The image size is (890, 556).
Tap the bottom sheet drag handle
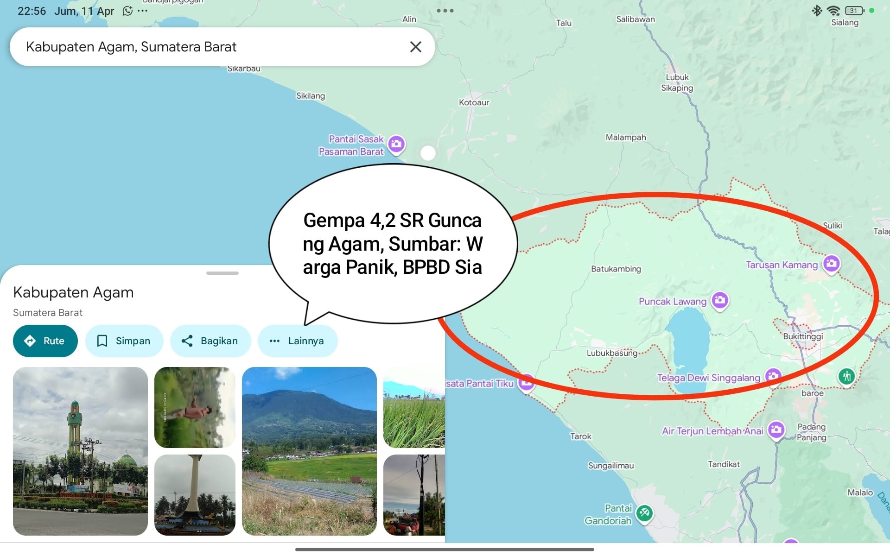point(222,273)
